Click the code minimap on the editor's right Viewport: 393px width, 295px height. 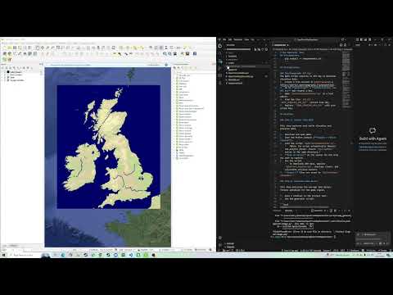click(x=346, y=79)
